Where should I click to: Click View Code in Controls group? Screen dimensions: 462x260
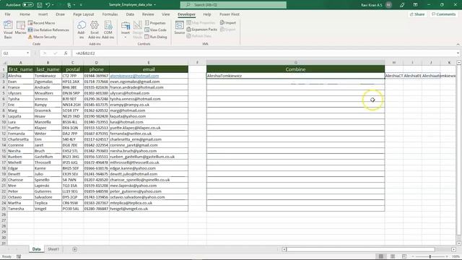point(156,30)
